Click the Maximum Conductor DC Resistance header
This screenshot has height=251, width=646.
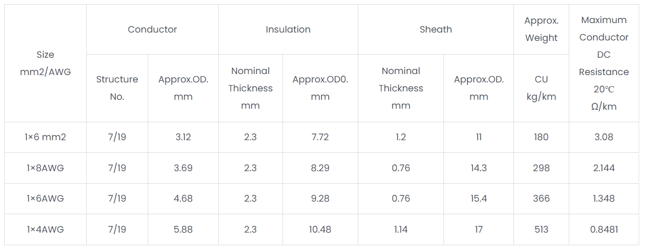coord(604,63)
